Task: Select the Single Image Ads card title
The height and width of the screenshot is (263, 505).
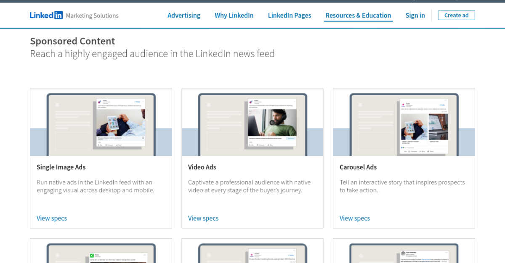Action: 61,167
